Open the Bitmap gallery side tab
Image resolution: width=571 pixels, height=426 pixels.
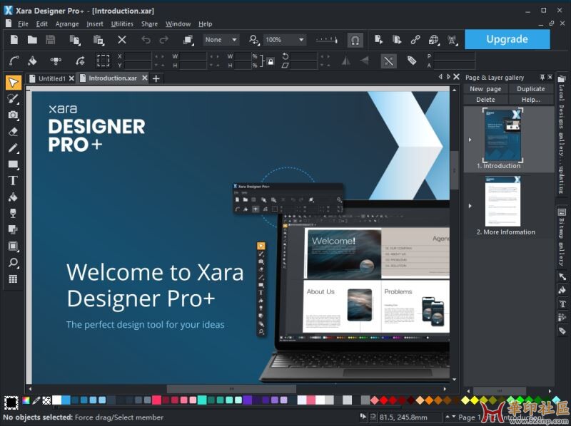point(562,237)
